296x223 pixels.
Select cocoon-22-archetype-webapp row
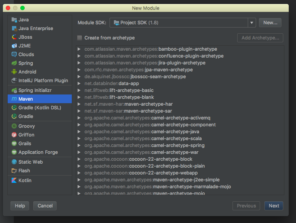click(x=180, y=173)
